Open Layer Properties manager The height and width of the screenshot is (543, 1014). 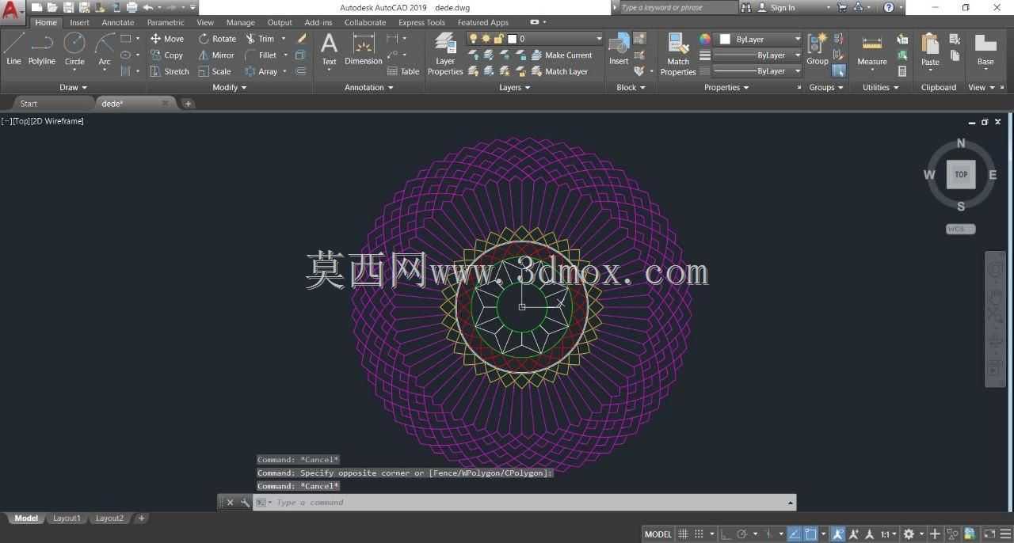pyautogui.click(x=445, y=54)
